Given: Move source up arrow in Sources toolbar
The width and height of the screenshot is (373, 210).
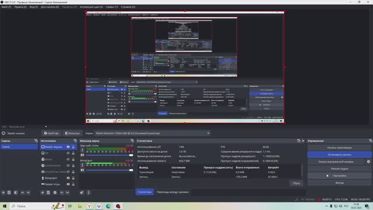Looking at the screenshot, I should 62,192.
